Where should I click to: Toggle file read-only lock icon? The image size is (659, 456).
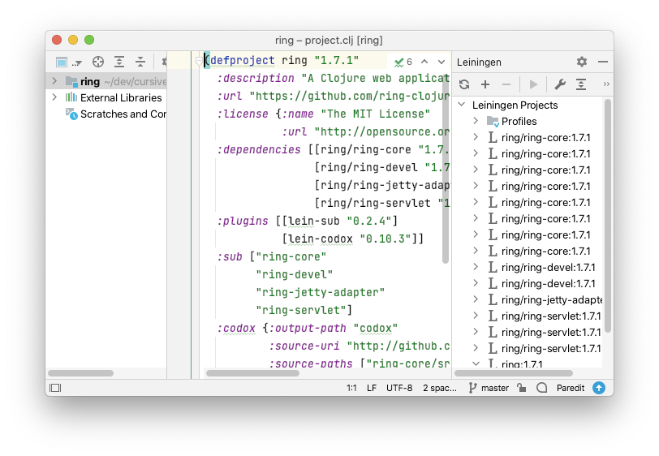pos(522,388)
